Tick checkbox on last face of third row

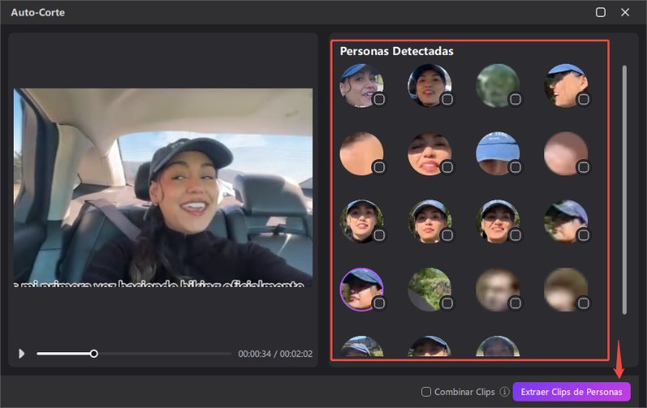[x=583, y=235]
